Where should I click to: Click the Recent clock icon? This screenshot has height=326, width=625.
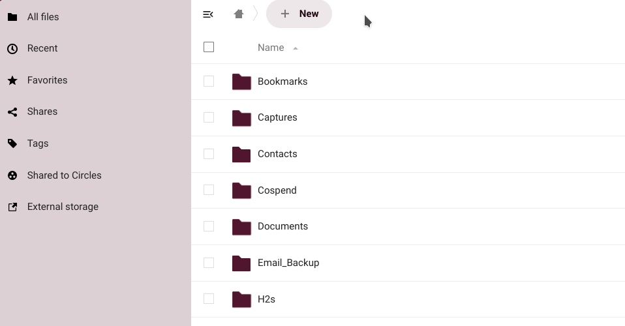click(x=12, y=49)
